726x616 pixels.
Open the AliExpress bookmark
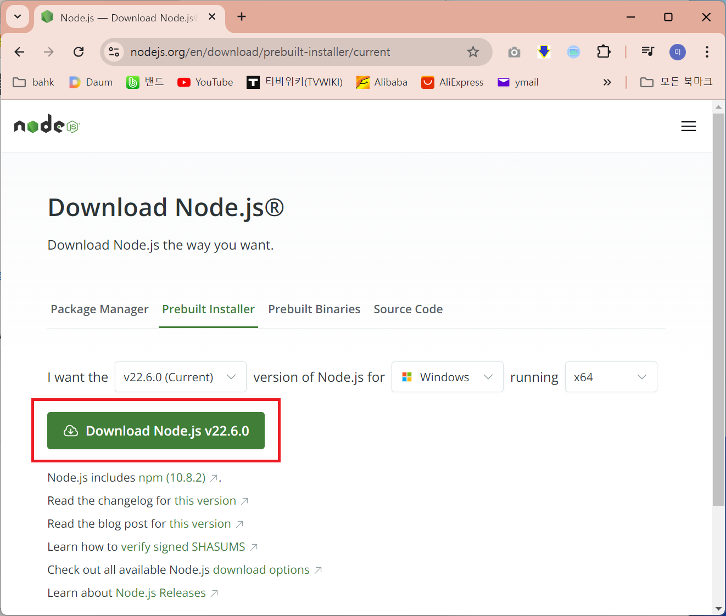[453, 82]
